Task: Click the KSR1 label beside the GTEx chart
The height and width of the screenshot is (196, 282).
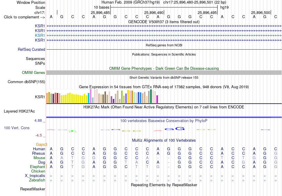Action: pos(40,97)
